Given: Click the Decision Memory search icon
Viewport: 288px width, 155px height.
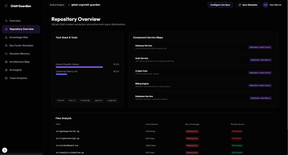Looking at the screenshot, I should tap(6, 54).
